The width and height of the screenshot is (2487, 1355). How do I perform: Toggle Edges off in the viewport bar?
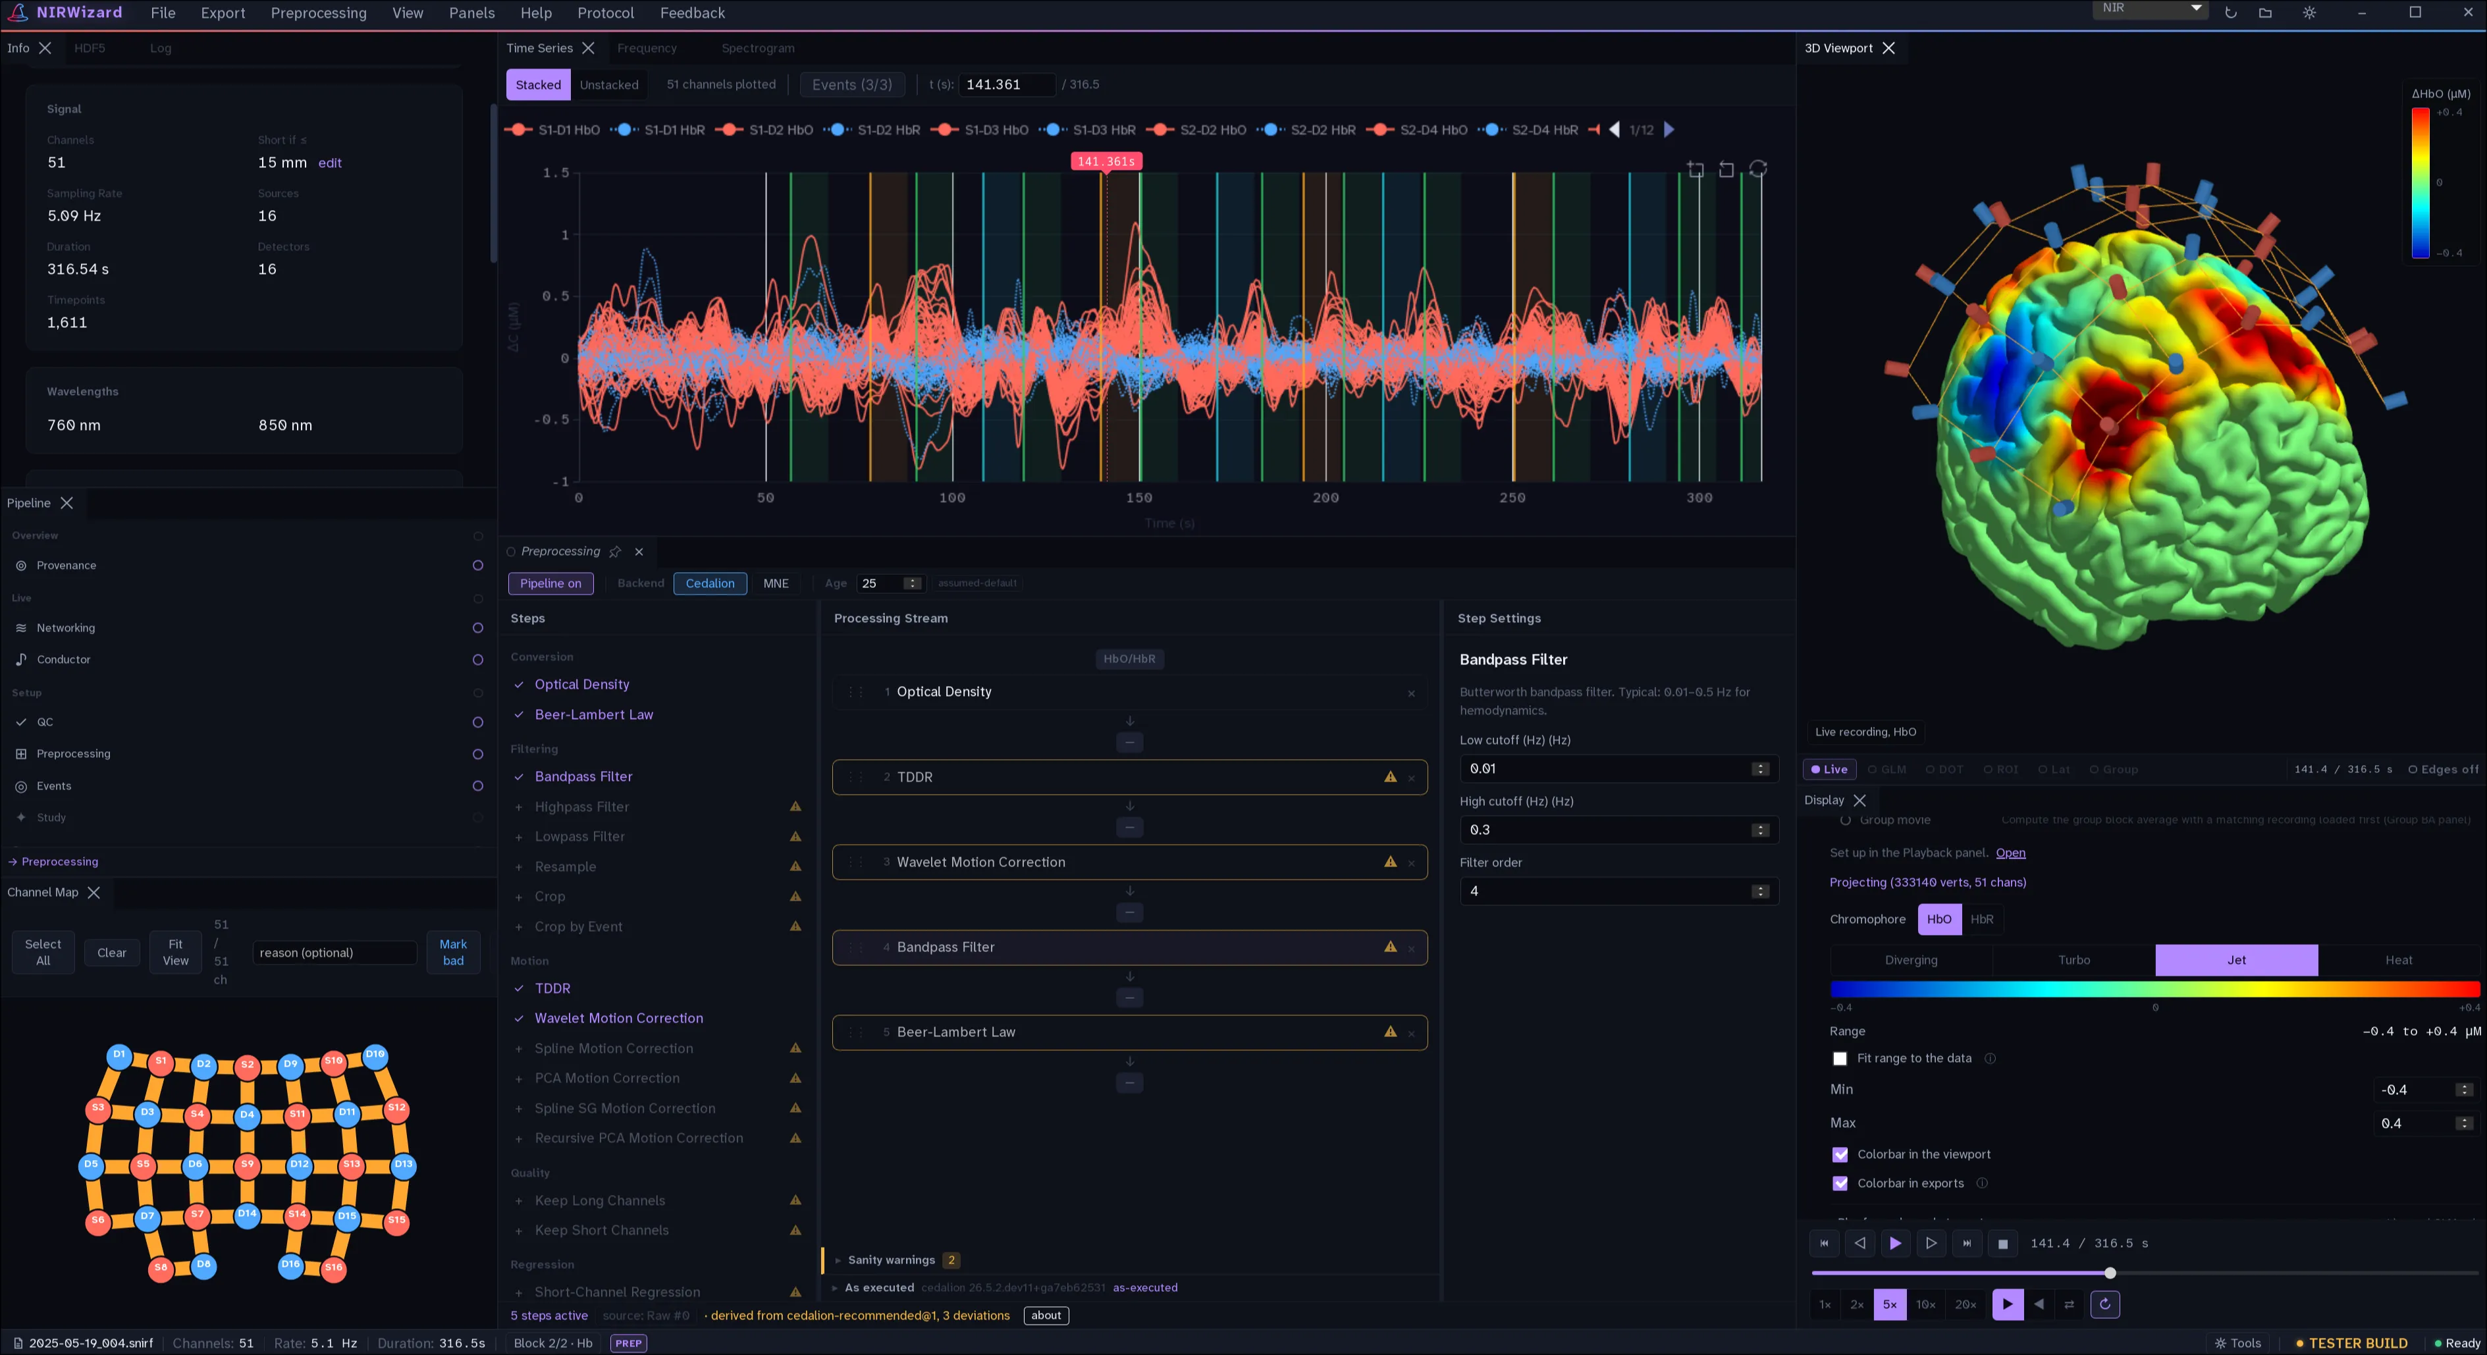[2443, 769]
